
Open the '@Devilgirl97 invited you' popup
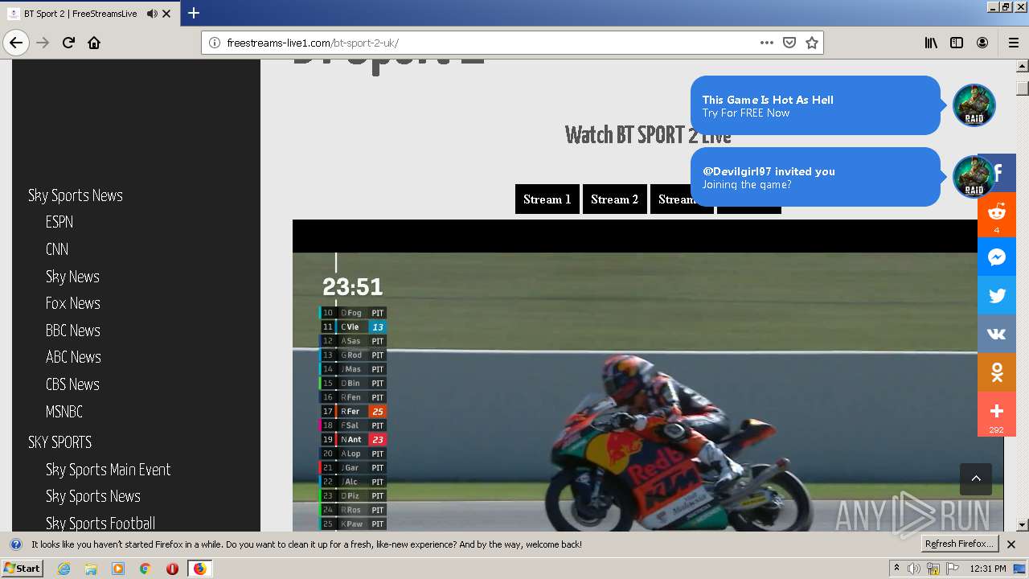[x=815, y=177]
